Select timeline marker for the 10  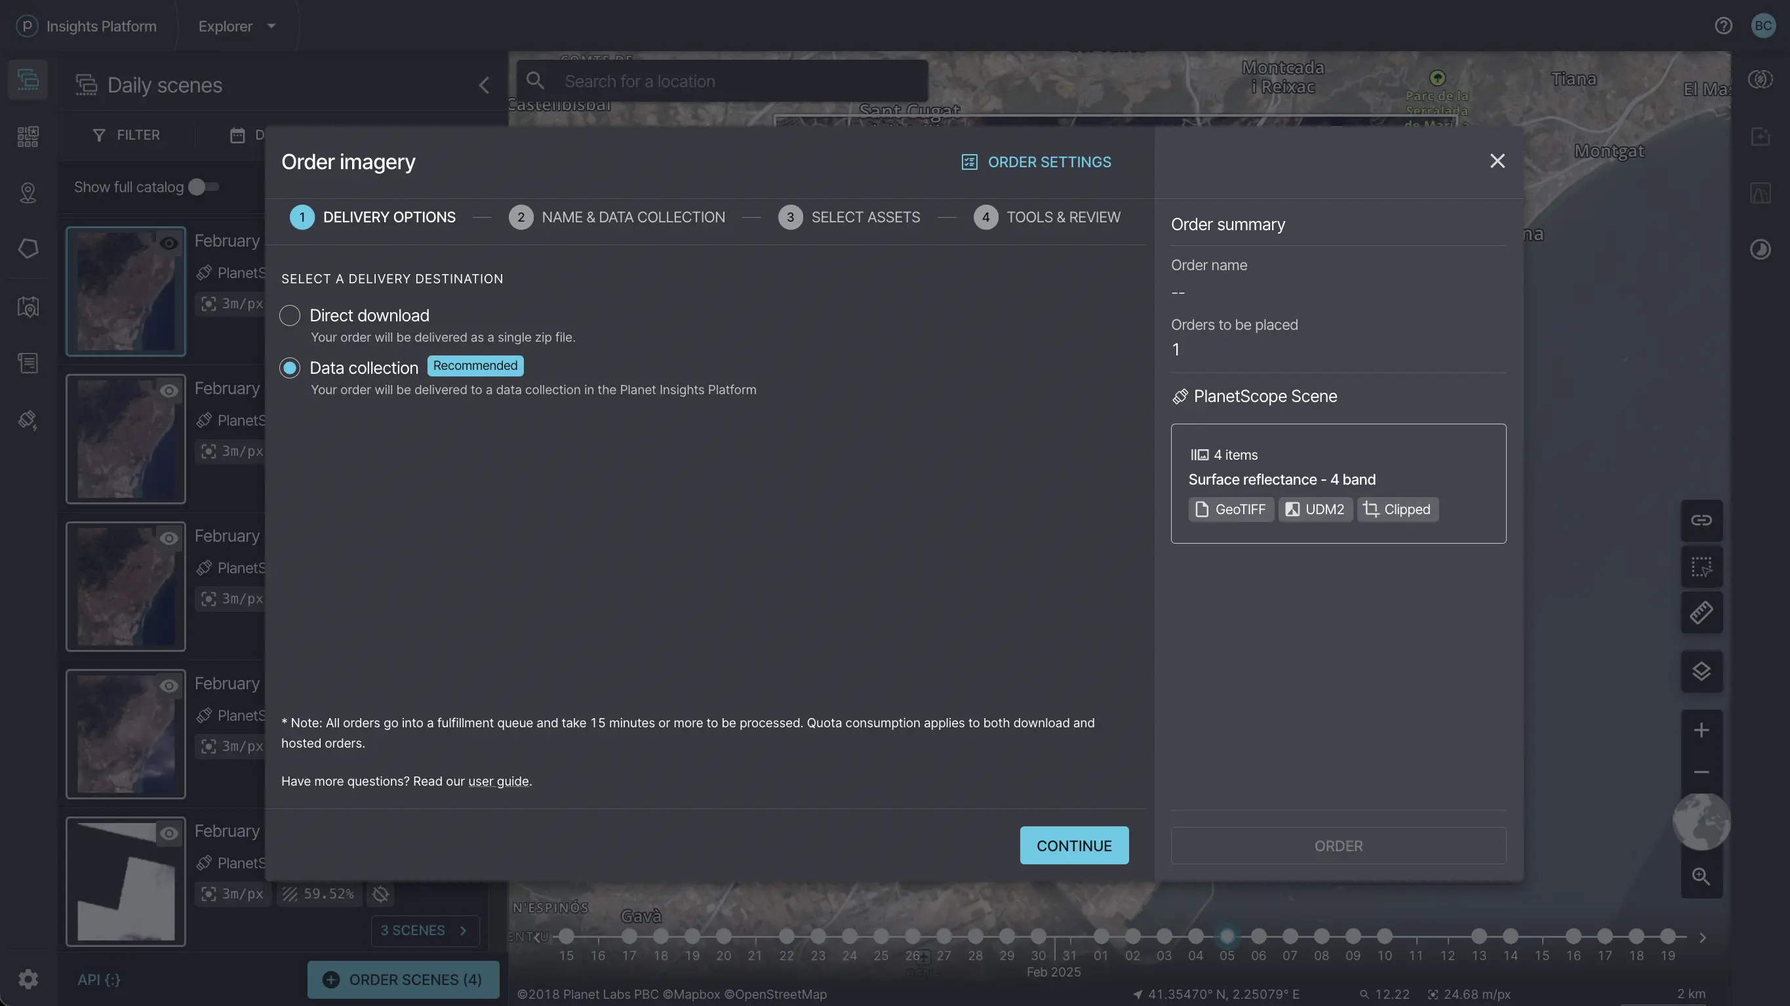pos(1384,936)
